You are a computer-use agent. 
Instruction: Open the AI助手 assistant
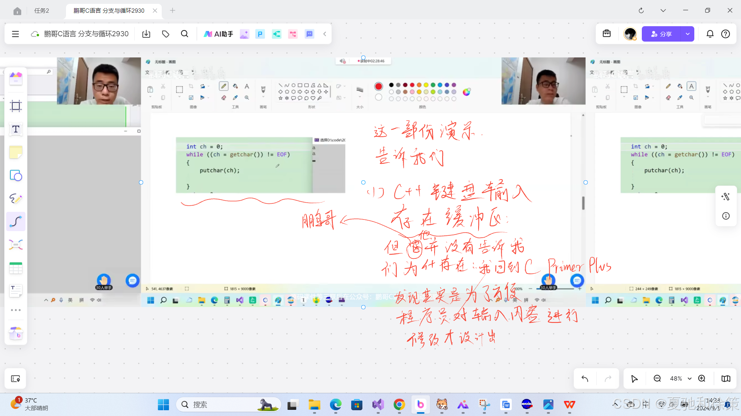pos(218,34)
